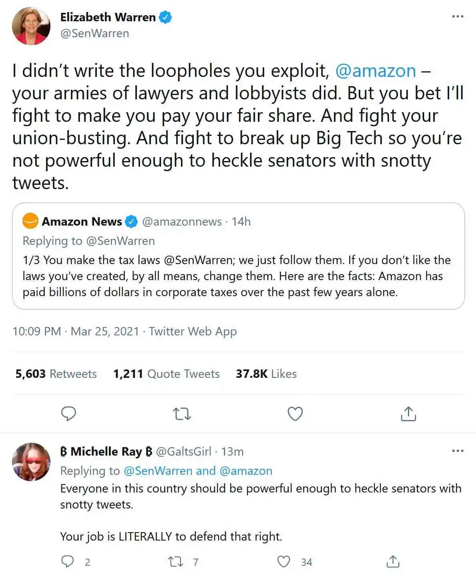Like Michelle Ray's reply tweet
Image resolution: width=476 pixels, height=577 pixels.
point(284,561)
